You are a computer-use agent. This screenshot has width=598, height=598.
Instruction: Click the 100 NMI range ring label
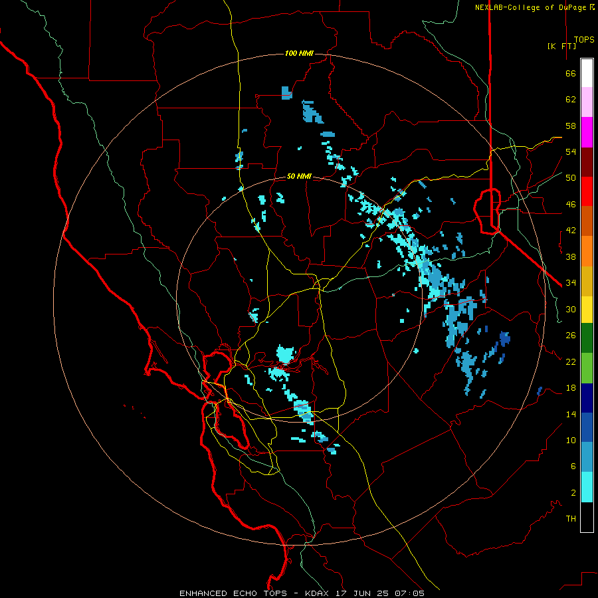pyautogui.click(x=299, y=53)
